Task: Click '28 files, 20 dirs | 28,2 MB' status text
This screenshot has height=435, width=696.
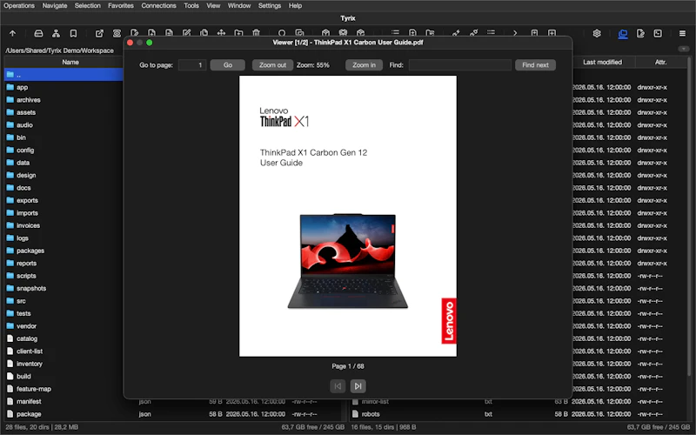Action: point(42,427)
